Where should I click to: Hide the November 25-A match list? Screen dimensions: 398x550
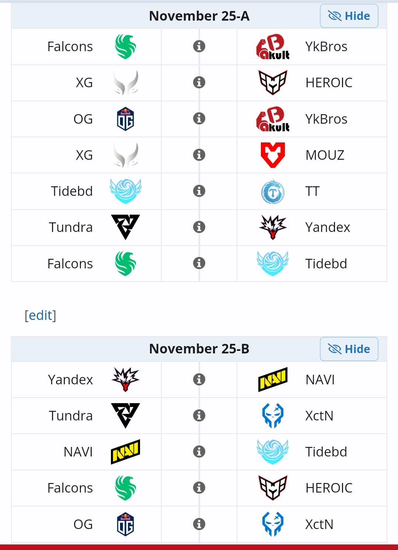tap(349, 16)
